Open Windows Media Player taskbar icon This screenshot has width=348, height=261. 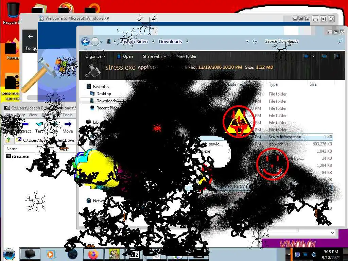(50, 254)
